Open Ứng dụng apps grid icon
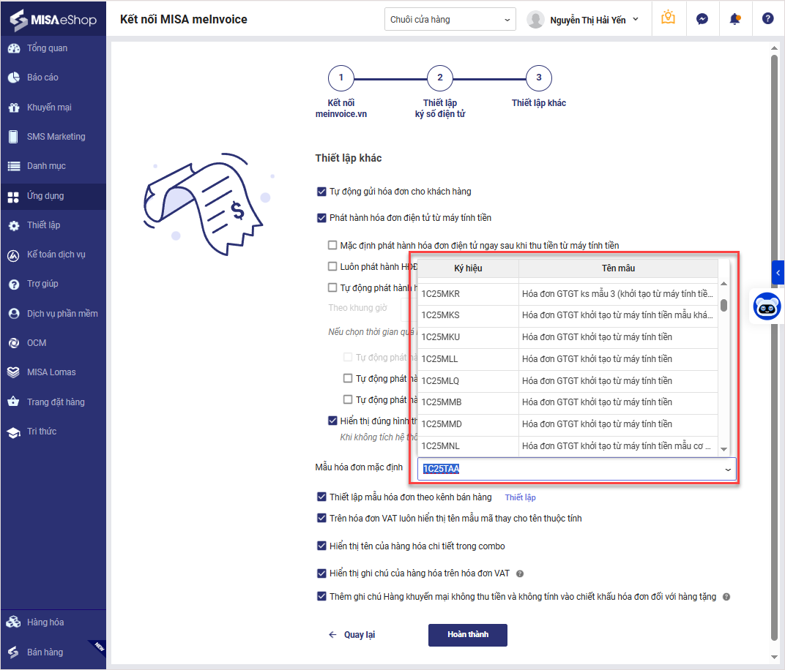The height and width of the screenshot is (670, 785). coord(14,197)
